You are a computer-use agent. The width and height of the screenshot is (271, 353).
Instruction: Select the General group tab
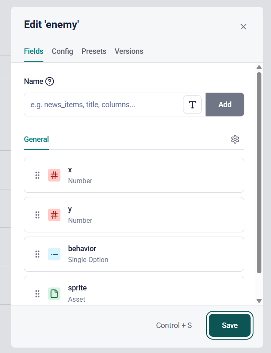[x=36, y=139]
